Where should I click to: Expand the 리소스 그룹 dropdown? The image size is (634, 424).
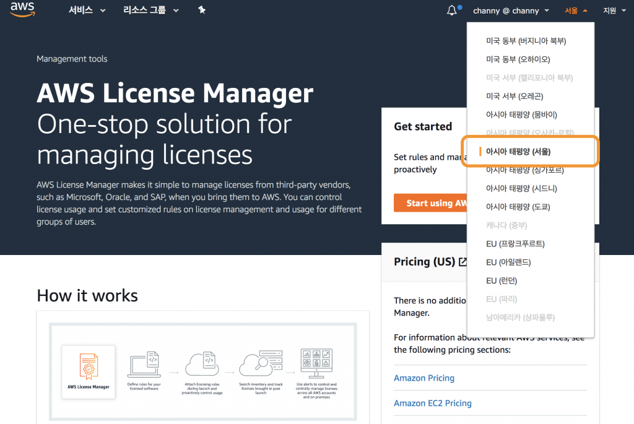tap(151, 10)
